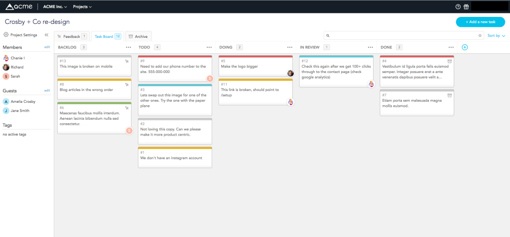Click Jane Smith's guest avatar

coord(6,111)
